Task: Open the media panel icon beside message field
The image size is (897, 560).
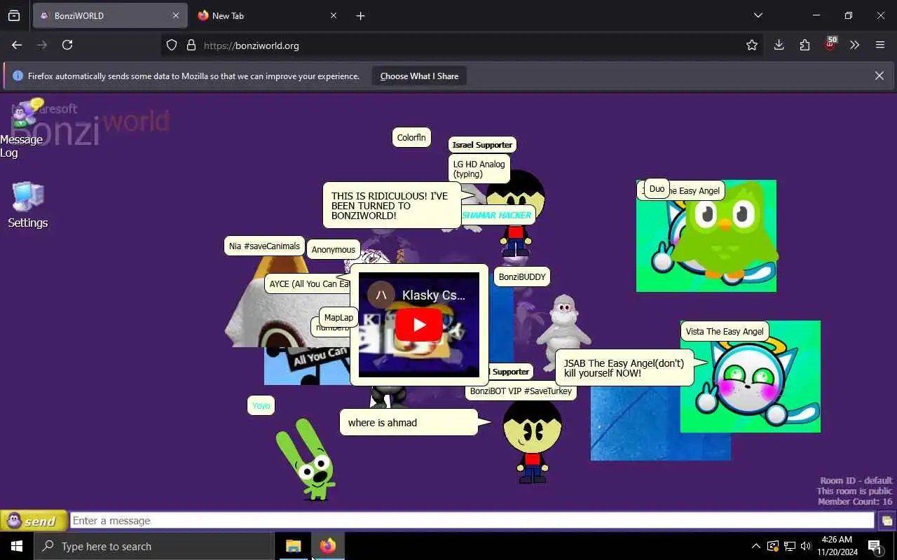Action: [x=886, y=521]
